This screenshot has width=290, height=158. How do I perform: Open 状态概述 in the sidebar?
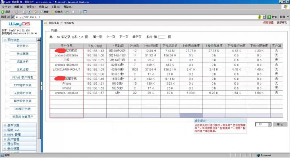23,54
